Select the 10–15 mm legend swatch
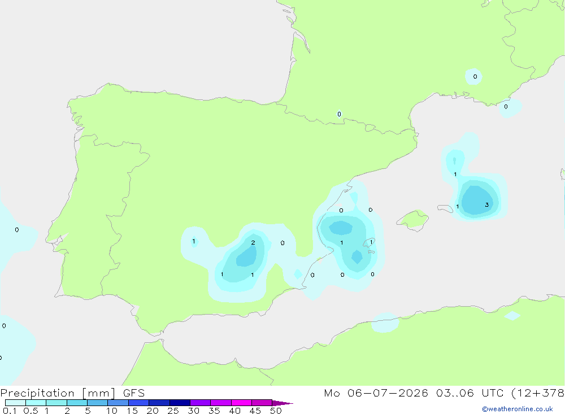The width and height of the screenshot is (565, 414). pos(118,403)
